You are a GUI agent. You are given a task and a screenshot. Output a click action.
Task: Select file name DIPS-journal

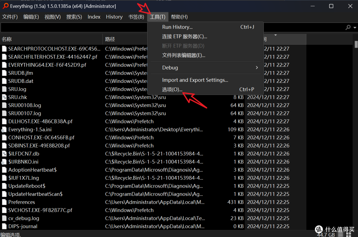click(23, 226)
